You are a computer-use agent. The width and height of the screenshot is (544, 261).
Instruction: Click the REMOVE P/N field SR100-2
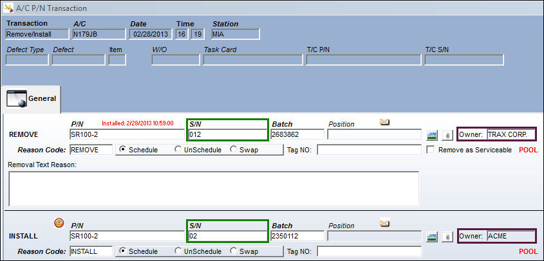(127, 134)
